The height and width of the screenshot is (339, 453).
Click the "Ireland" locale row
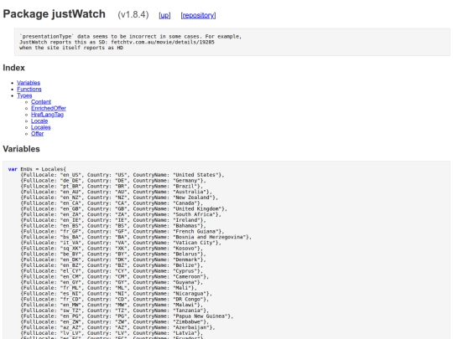(x=113, y=220)
